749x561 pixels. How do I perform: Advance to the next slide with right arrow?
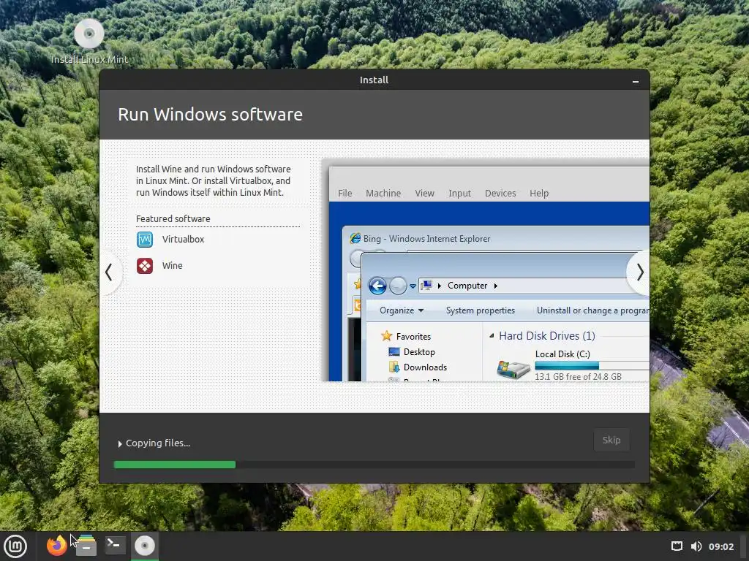[639, 272]
